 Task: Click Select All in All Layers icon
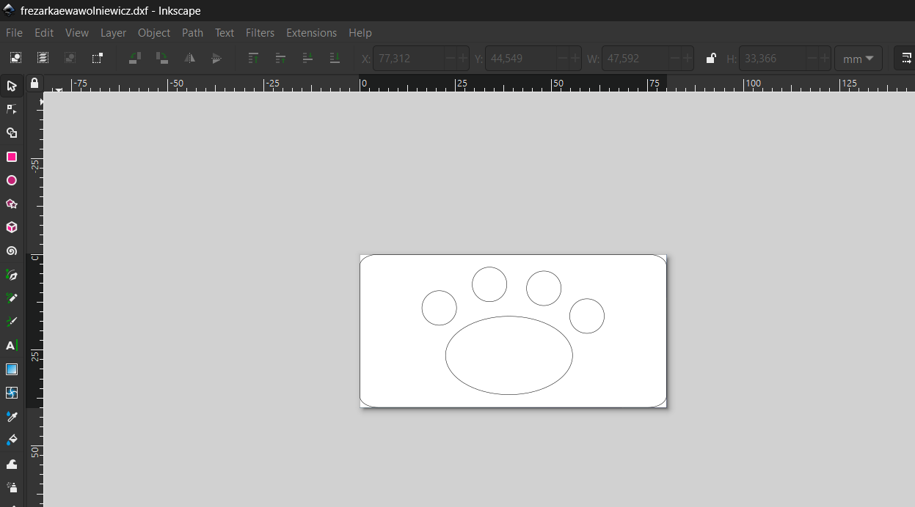43,58
